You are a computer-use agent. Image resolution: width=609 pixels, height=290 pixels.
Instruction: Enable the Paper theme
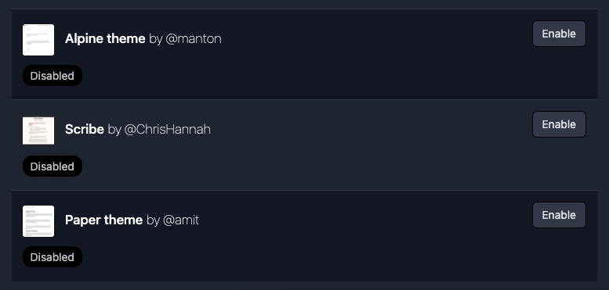559,215
